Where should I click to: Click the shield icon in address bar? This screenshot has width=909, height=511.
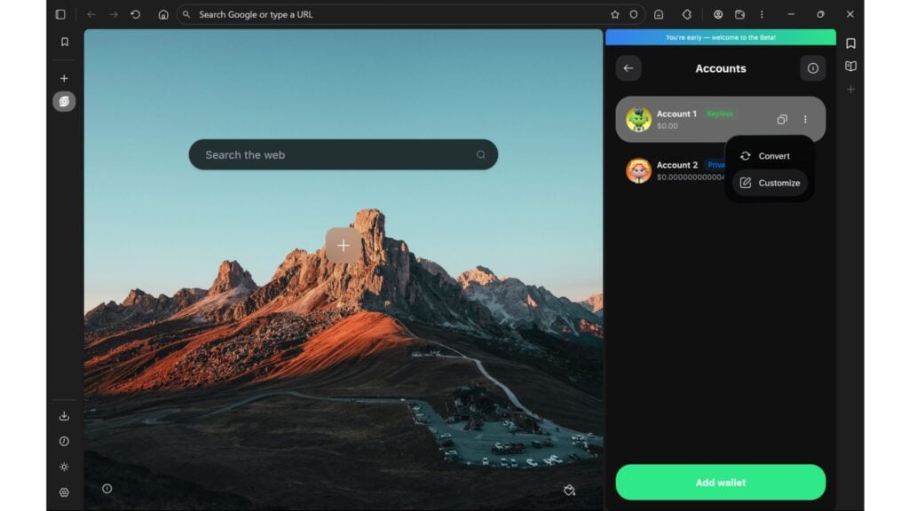click(x=634, y=14)
